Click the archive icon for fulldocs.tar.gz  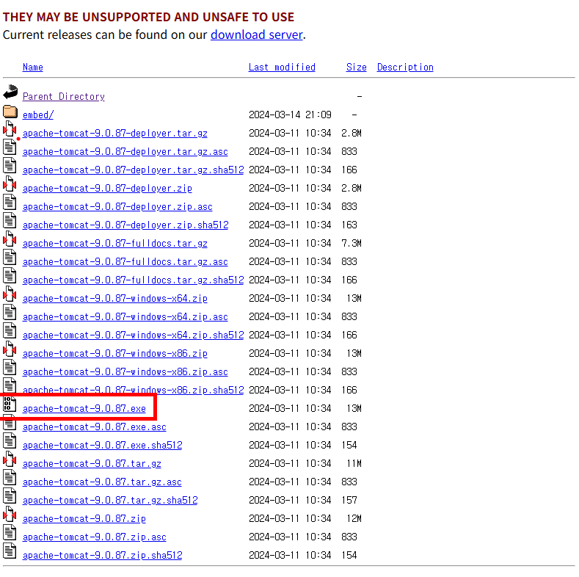[10, 239]
